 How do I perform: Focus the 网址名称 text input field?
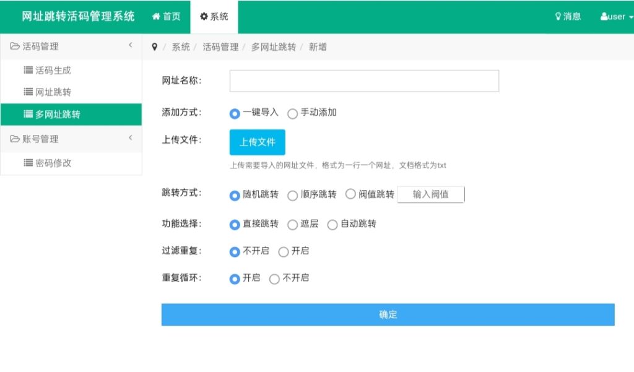(364, 81)
